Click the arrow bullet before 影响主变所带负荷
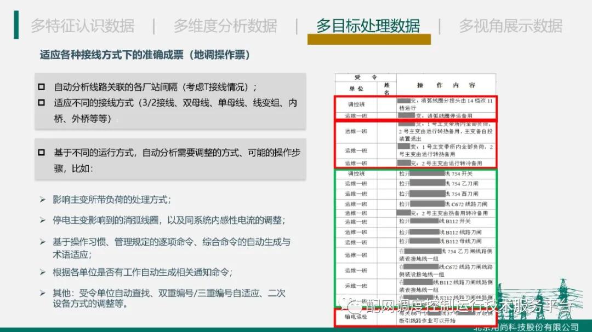592x332 pixels. pos(43,199)
